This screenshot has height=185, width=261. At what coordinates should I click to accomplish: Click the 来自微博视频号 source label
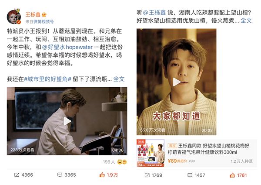(x=40, y=21)
